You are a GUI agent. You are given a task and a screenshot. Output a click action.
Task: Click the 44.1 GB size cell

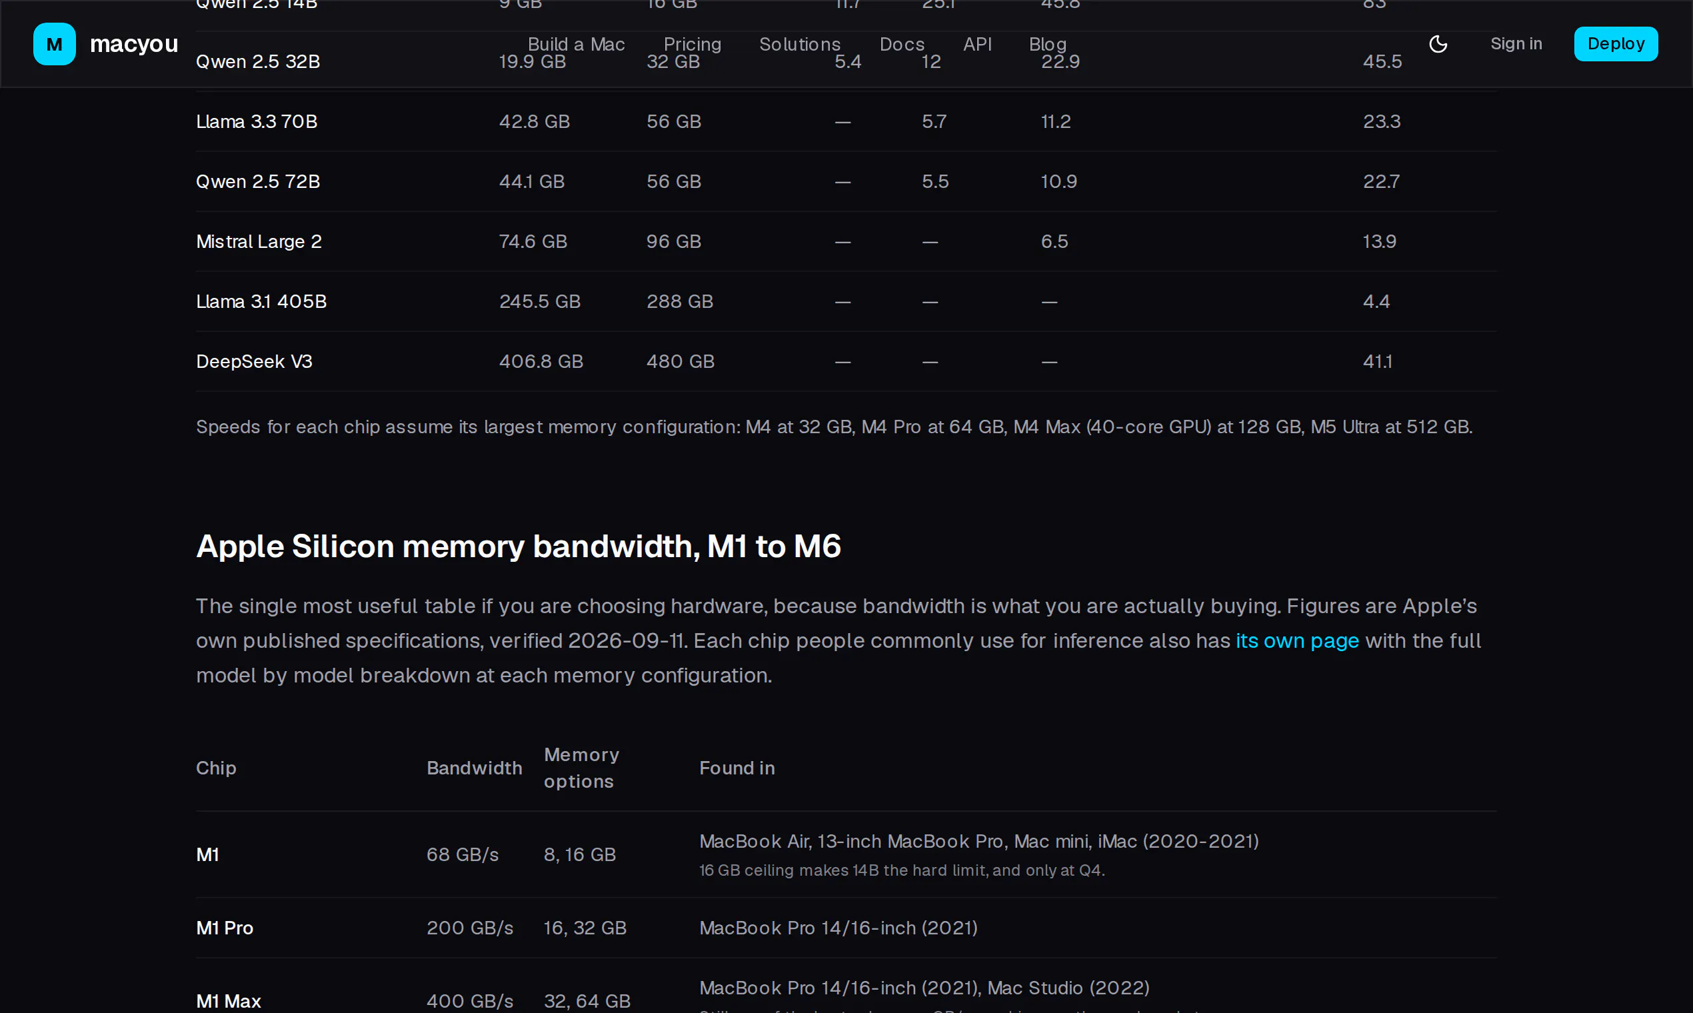tap(532, 181)
